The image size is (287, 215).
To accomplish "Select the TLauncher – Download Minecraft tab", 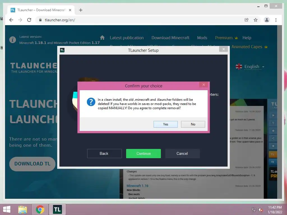I will tap(41, 10).
